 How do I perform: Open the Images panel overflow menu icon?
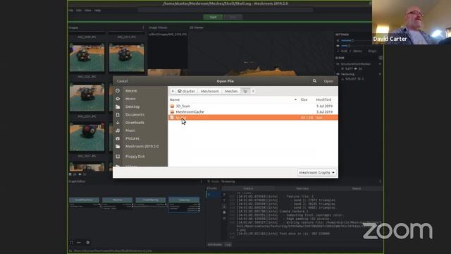(x=143, y=28)
